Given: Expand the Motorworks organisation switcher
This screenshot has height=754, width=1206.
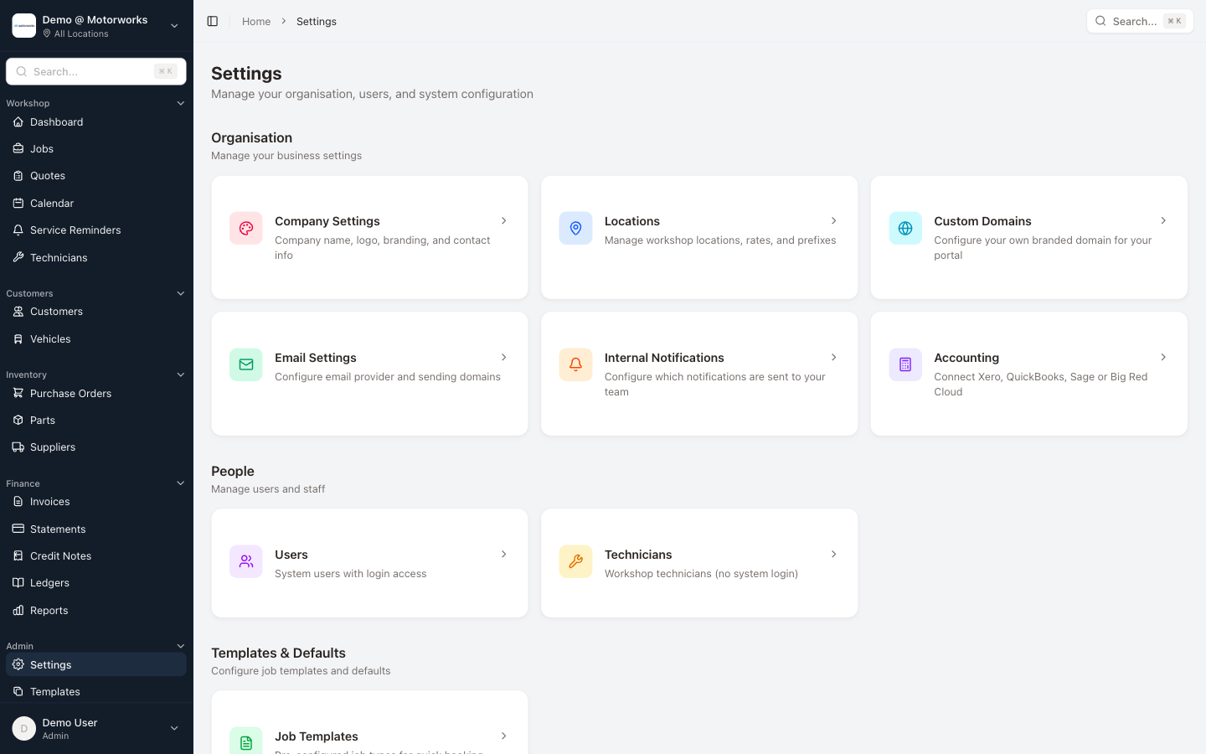Looking at the screenshot, I should point(174,26).
